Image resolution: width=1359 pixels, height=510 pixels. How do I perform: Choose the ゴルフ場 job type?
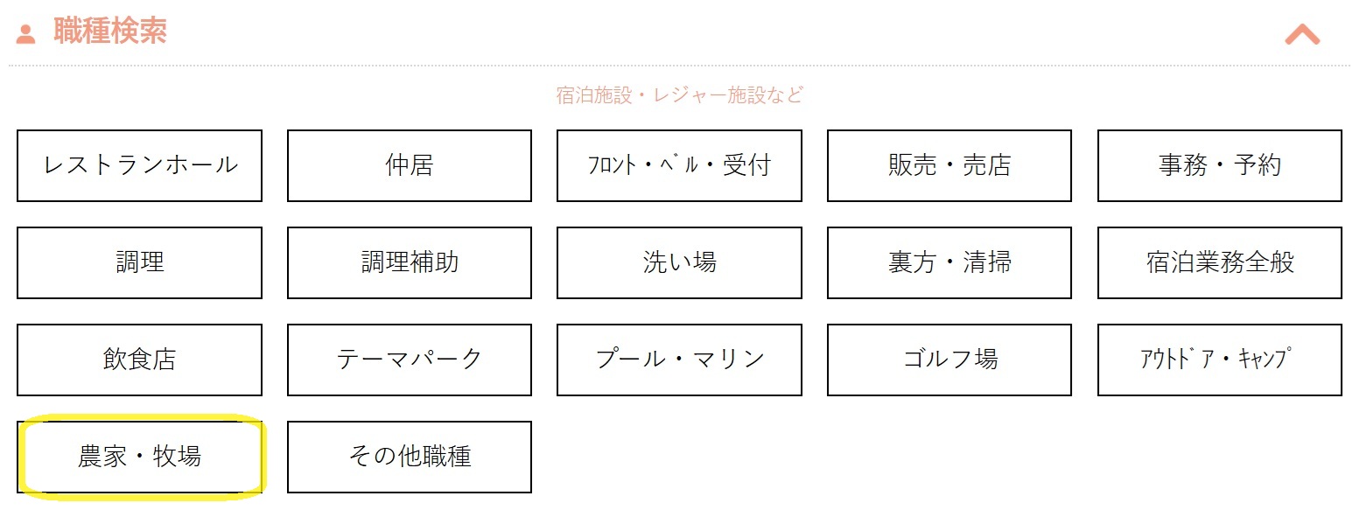pyautogui.click(x=949, y=360)
